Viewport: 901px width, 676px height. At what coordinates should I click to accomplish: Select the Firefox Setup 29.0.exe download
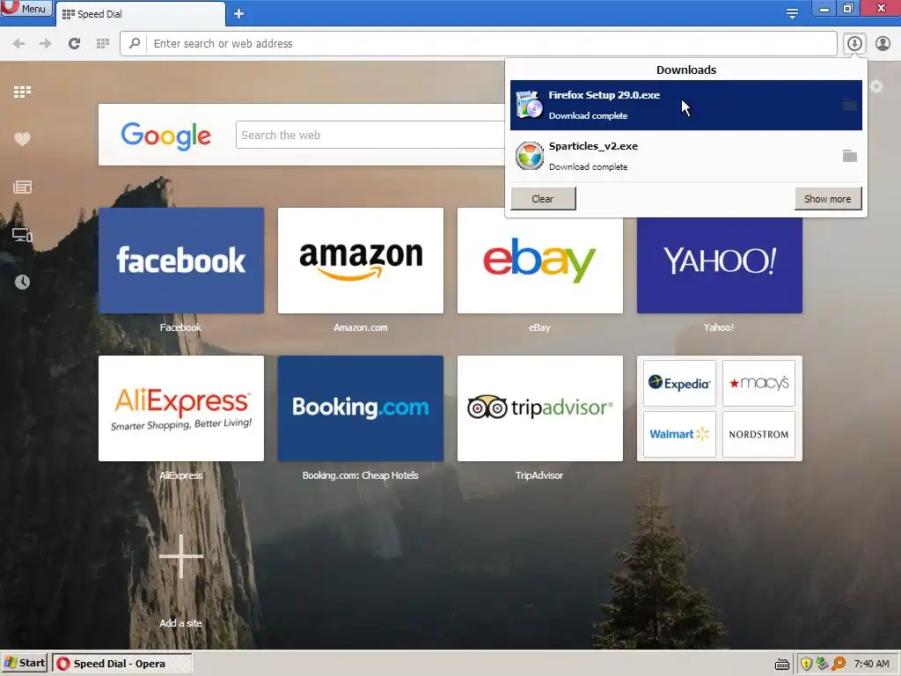click(x=686, y=106)
